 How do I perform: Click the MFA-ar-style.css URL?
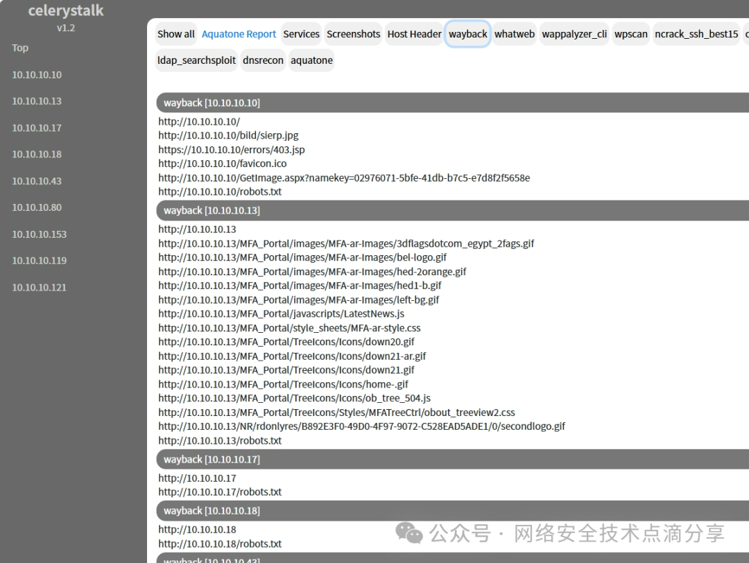click(289, 328)
